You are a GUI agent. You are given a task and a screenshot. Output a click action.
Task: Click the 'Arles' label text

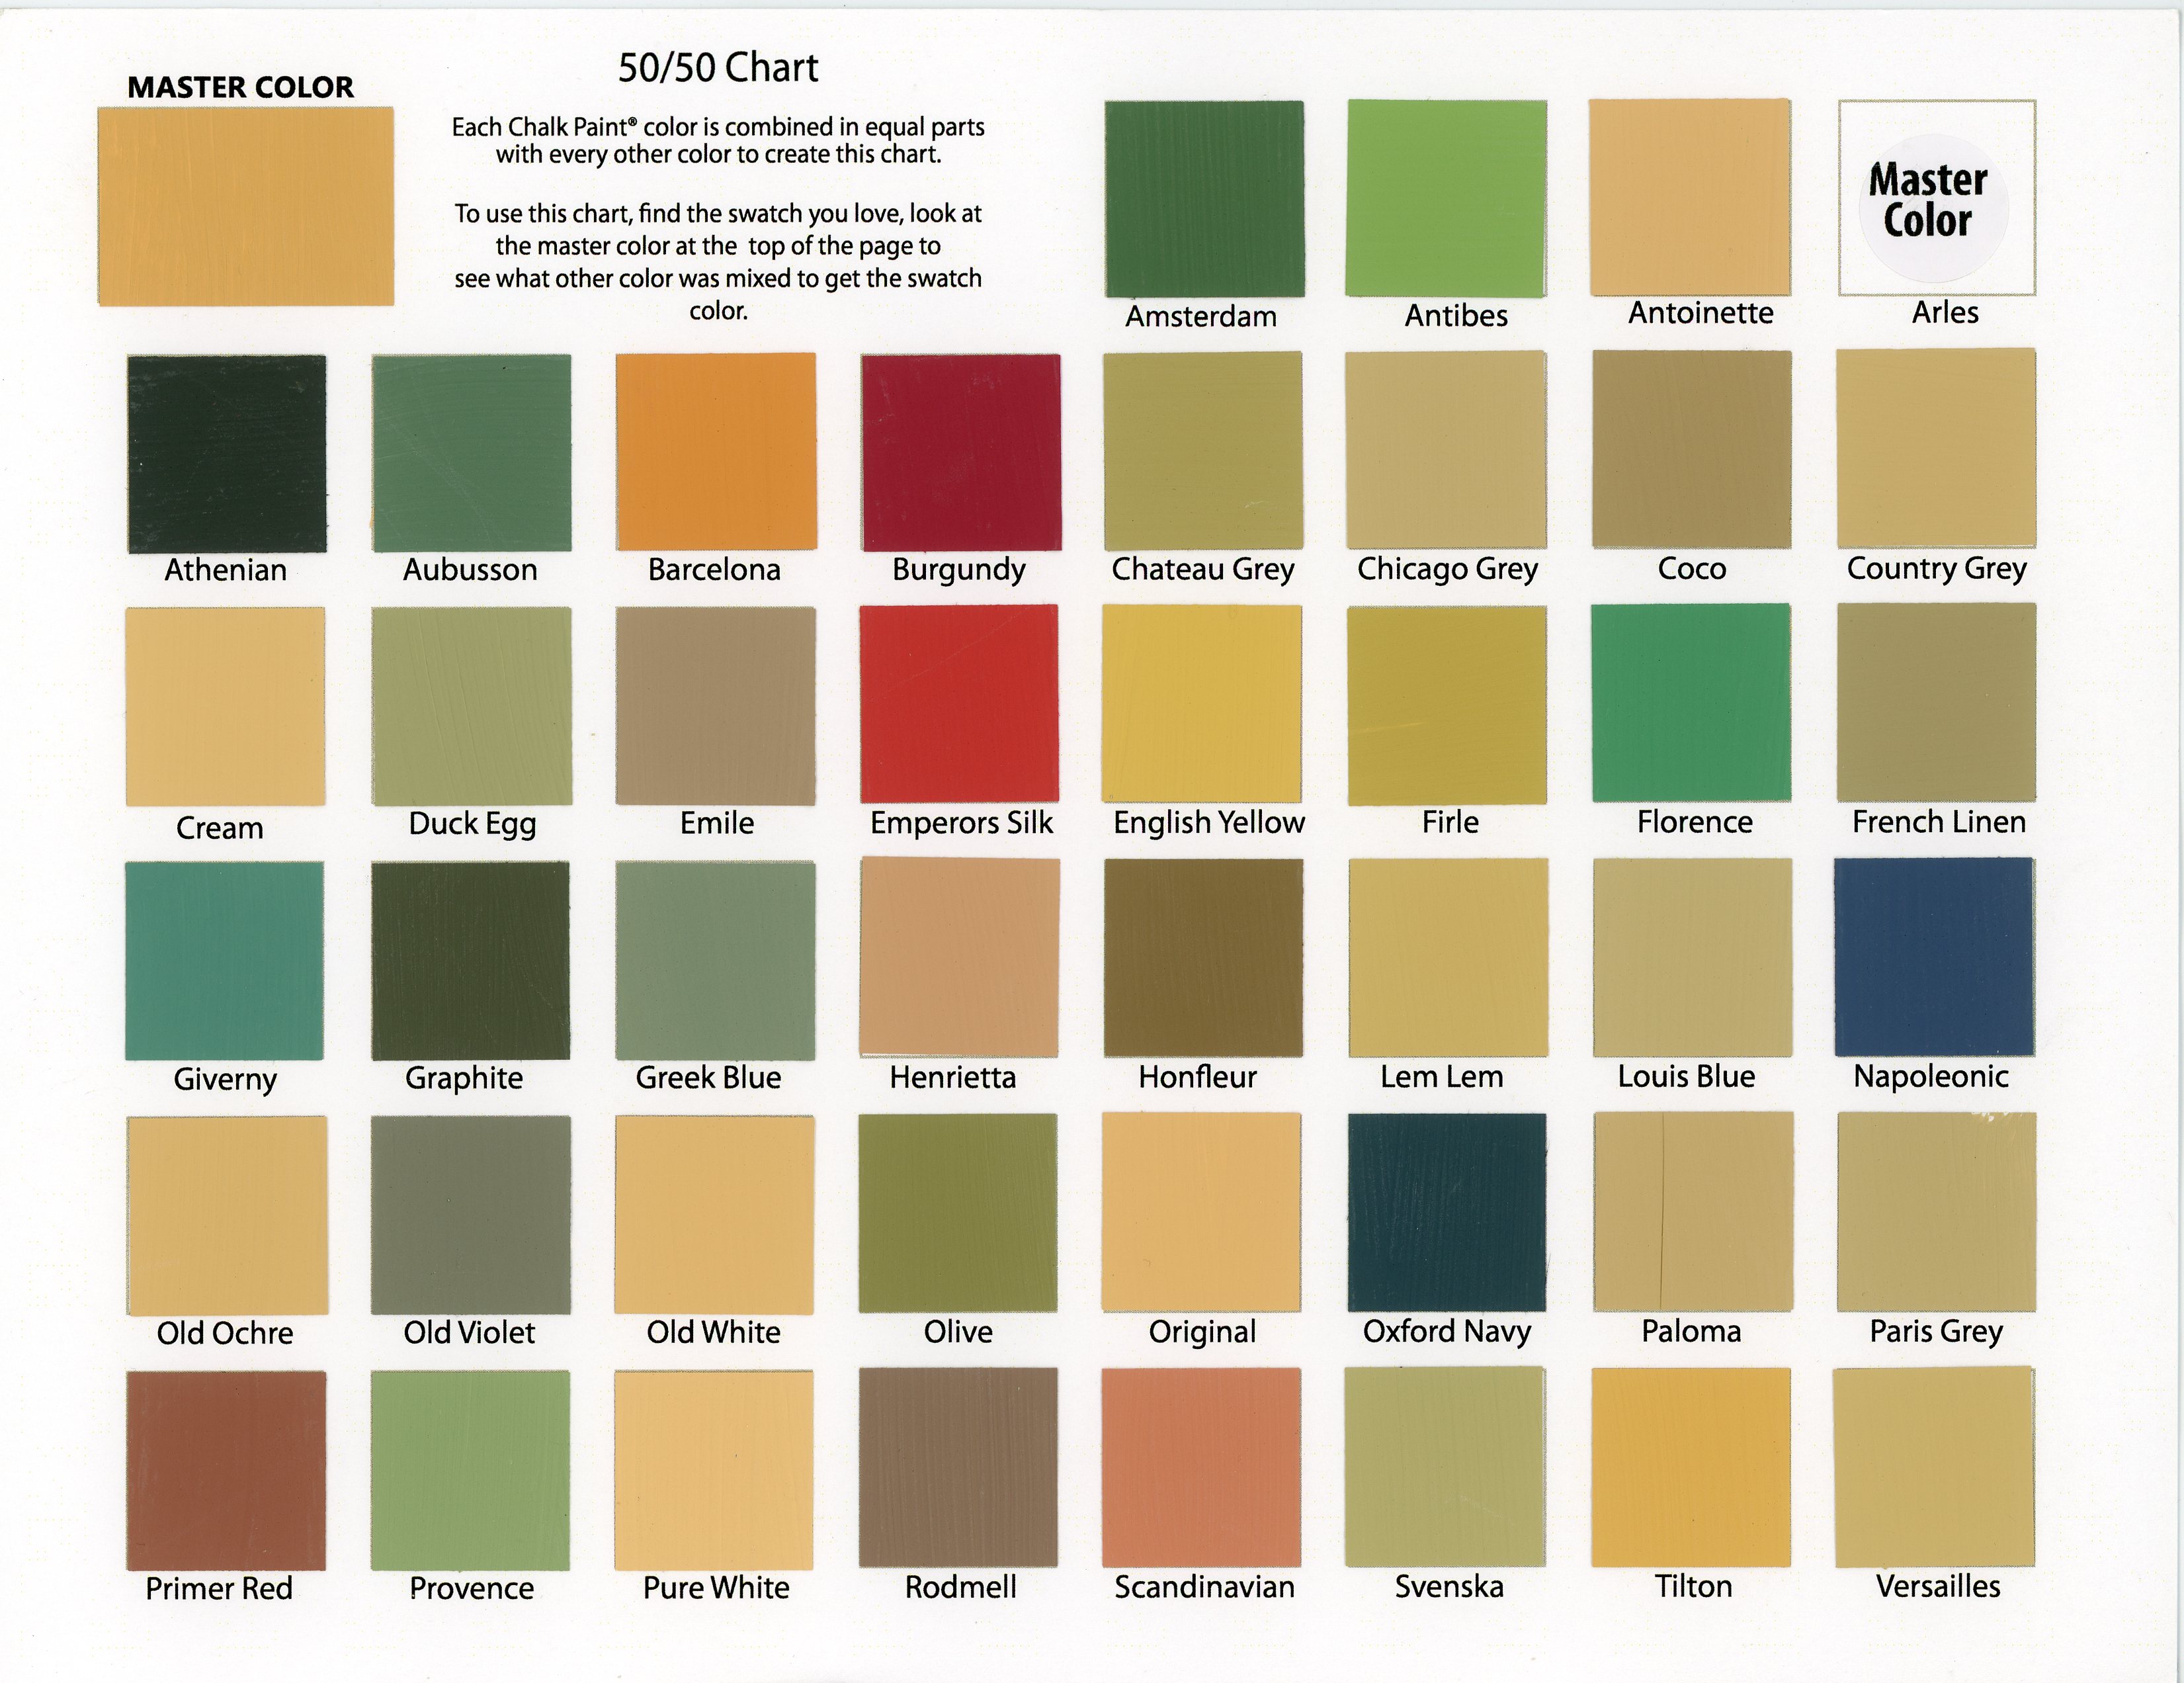point(1945,312)
